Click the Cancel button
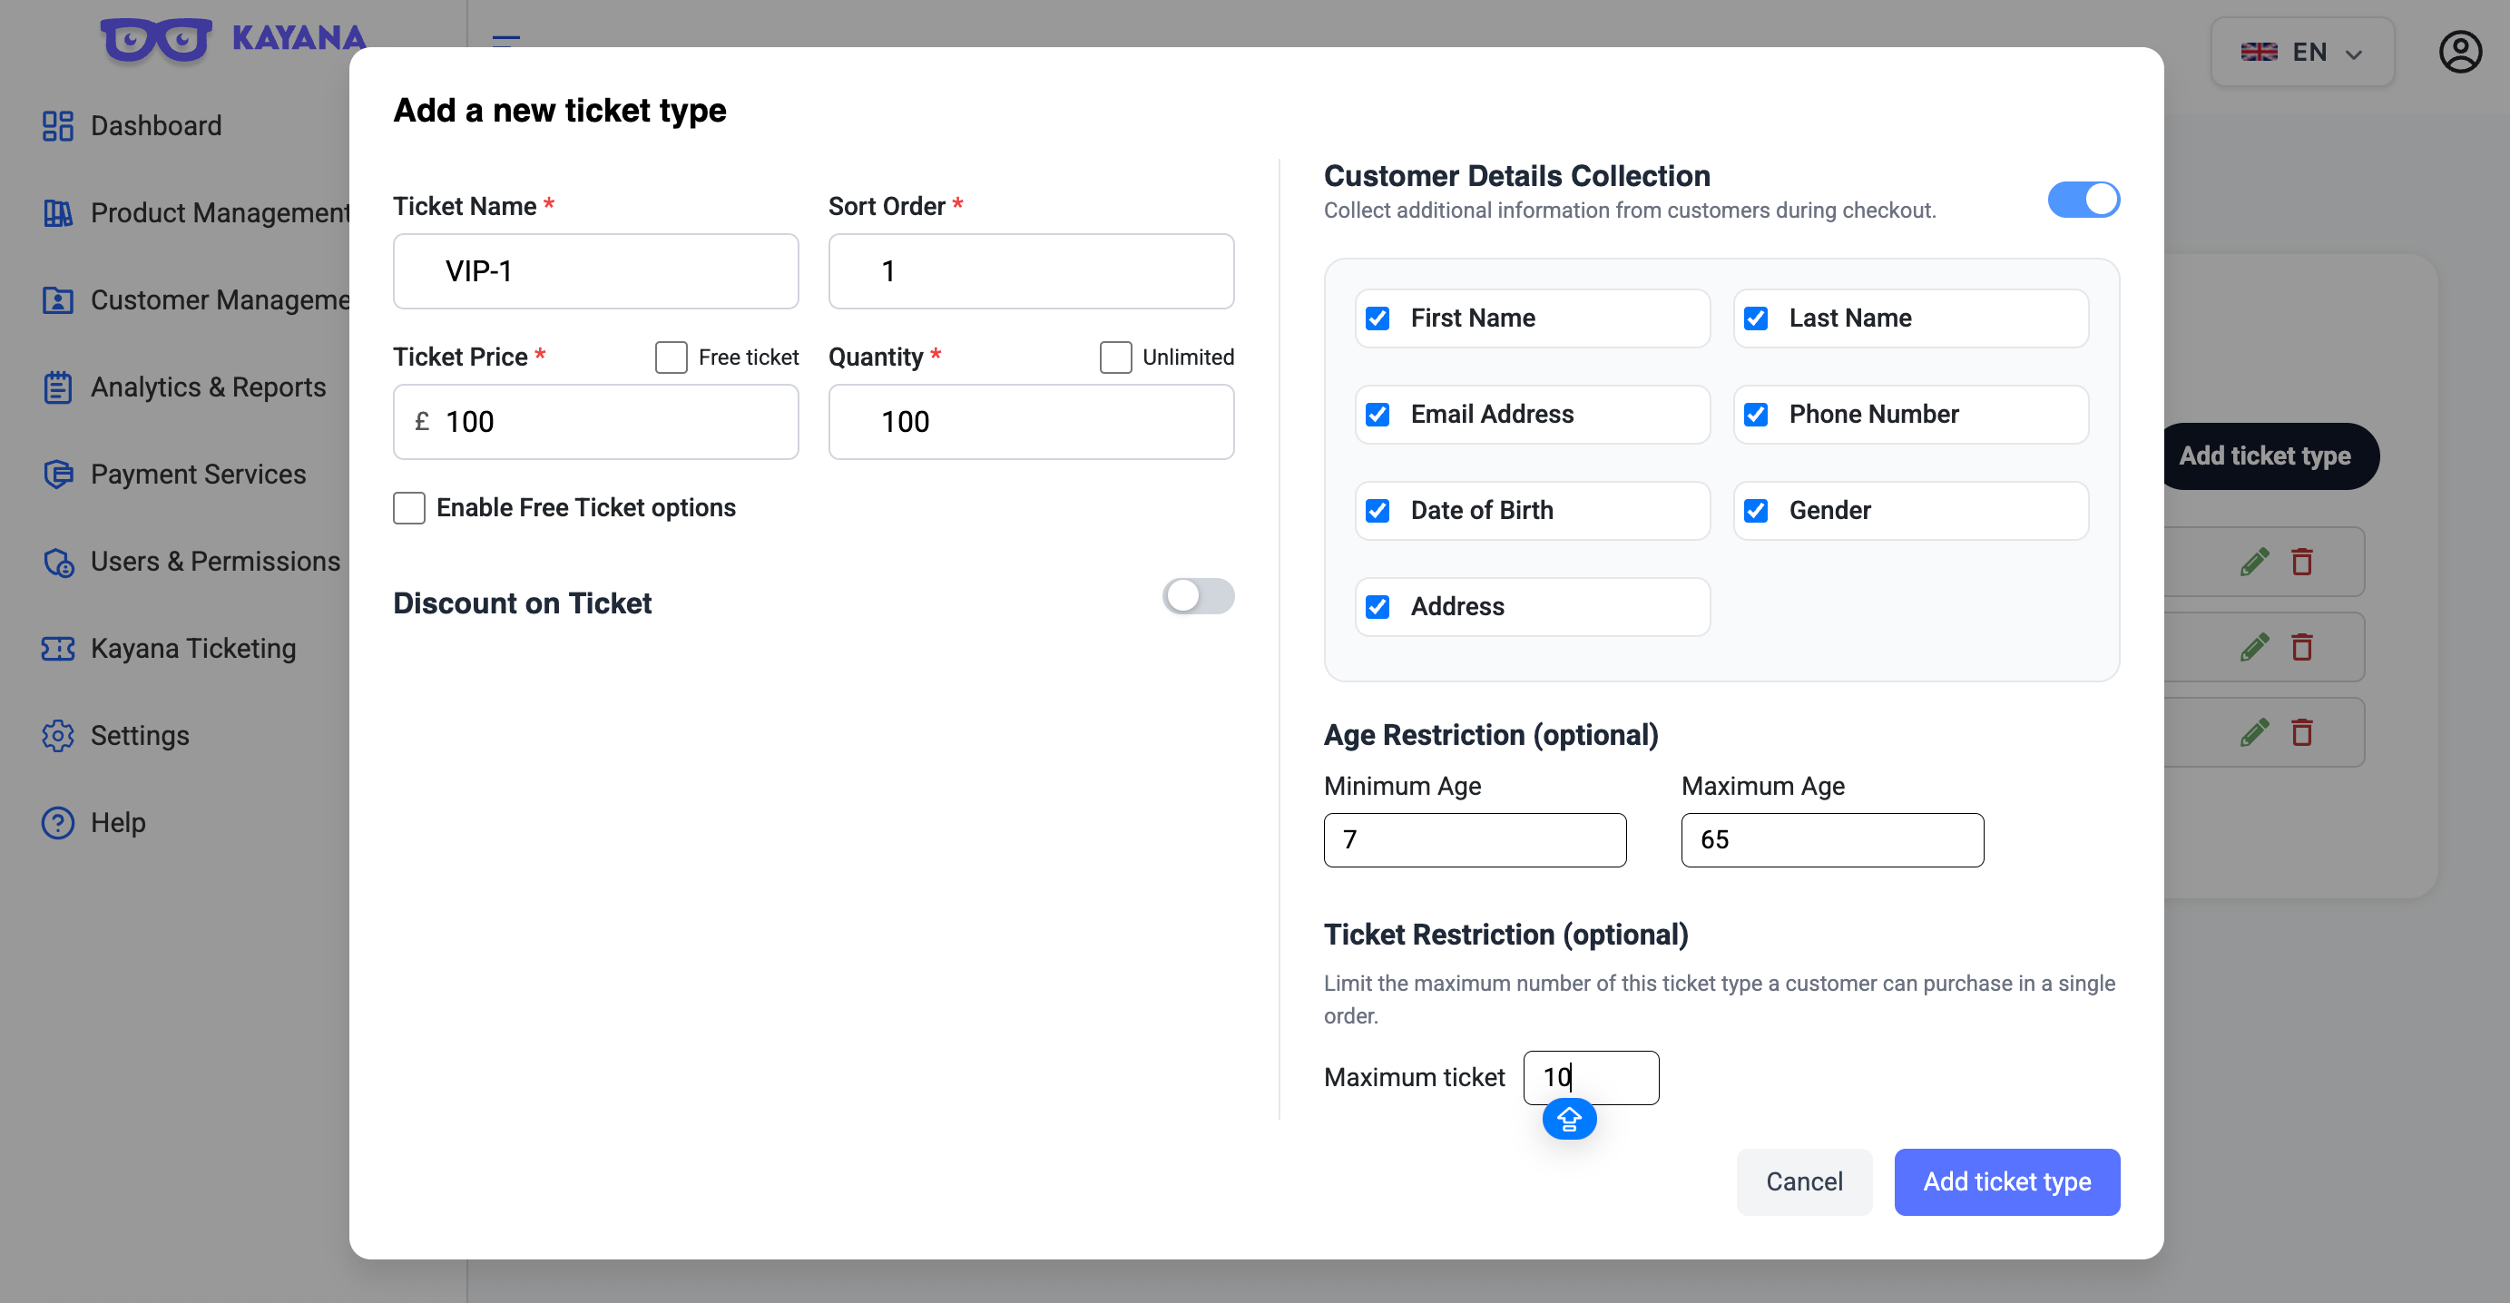This screenshot has height=1303, width=2510. click(1805, 1182)
